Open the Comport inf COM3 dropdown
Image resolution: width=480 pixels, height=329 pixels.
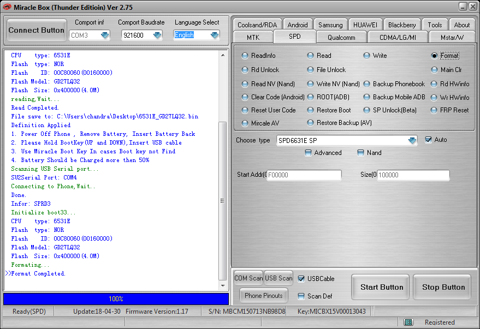[x=105, y=35]
